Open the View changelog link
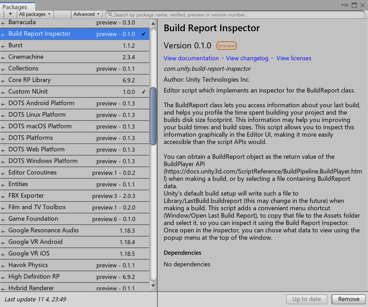This screenshot has width=368, height=307. pos(247,58)
